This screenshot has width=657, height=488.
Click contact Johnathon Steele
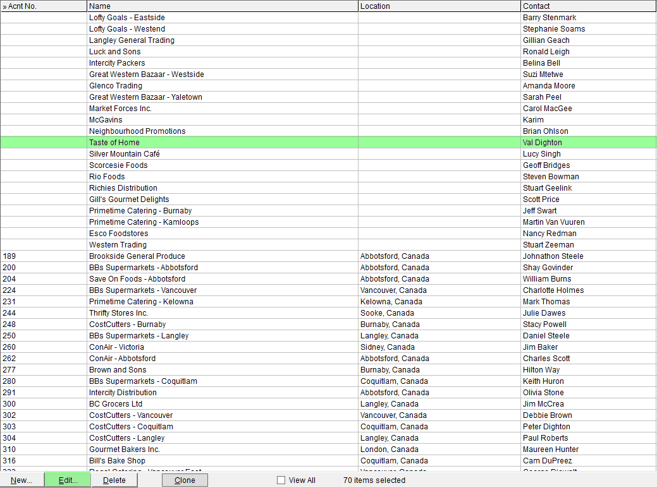point(553,256)
